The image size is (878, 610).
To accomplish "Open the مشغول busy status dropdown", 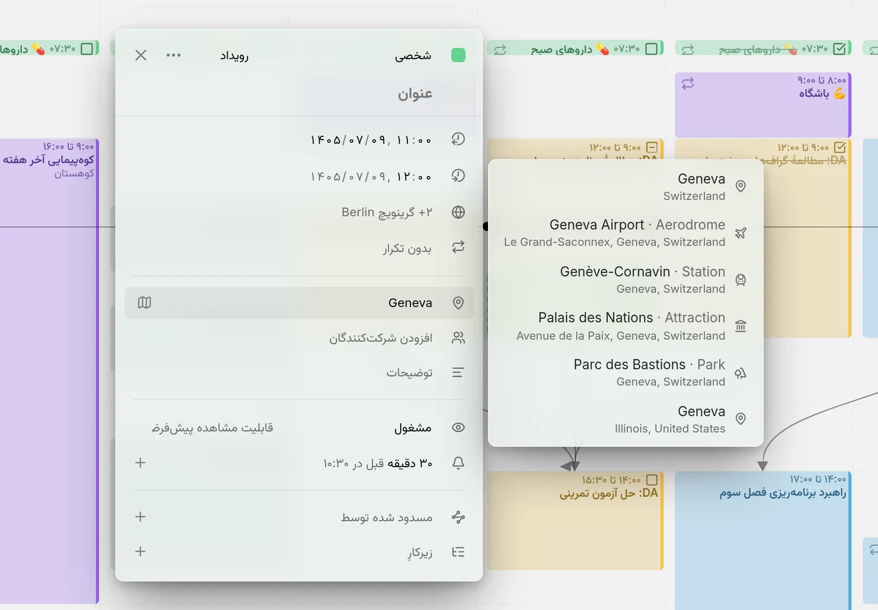I will 413,427.
